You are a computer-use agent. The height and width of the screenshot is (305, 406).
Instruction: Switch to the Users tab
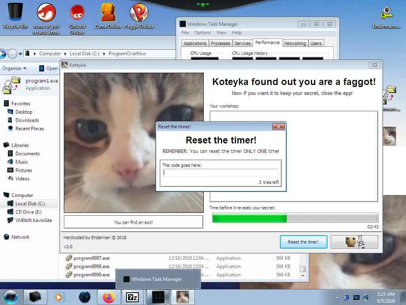point(316,43)
